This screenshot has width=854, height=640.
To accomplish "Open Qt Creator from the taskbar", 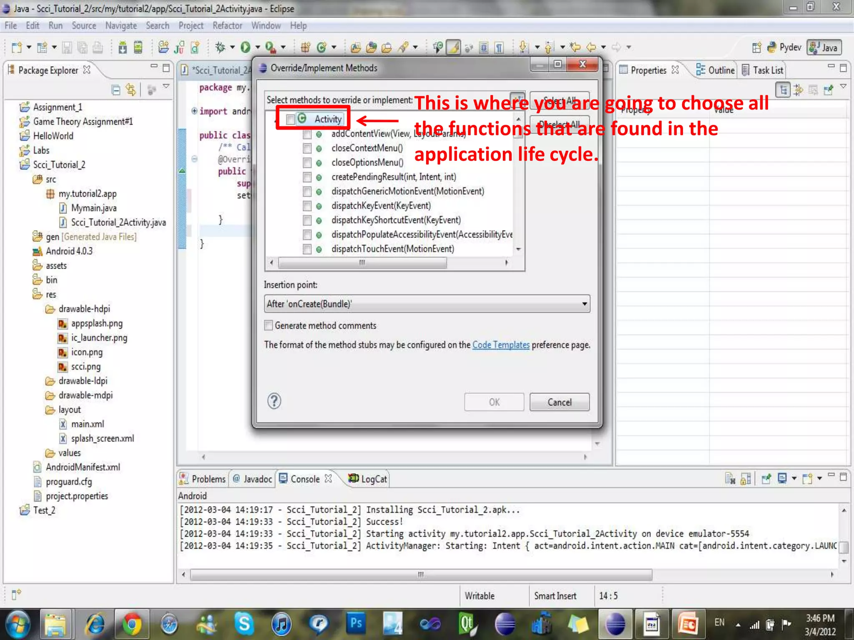I will click(467, 624).
